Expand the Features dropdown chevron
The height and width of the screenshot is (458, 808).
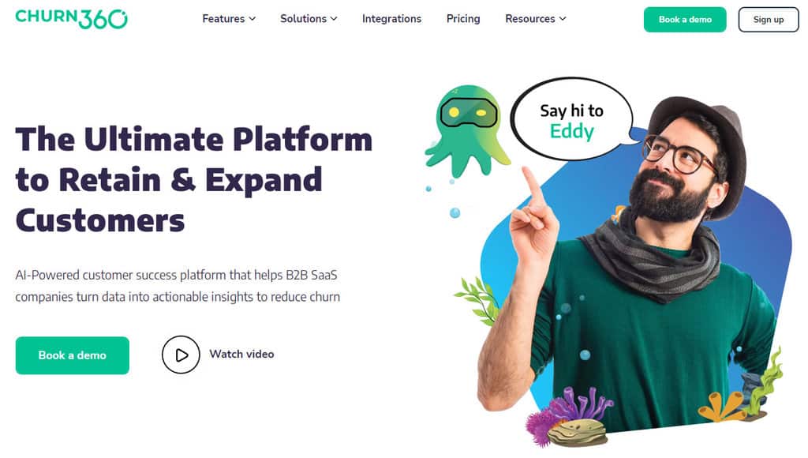point(252,19)
